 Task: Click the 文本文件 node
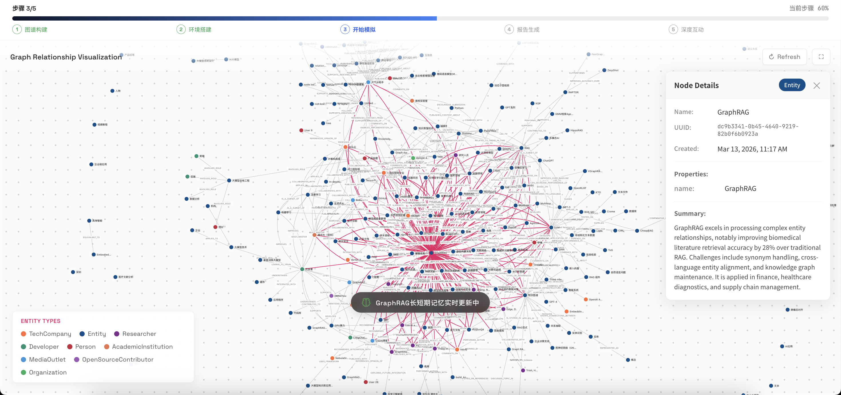615,192
